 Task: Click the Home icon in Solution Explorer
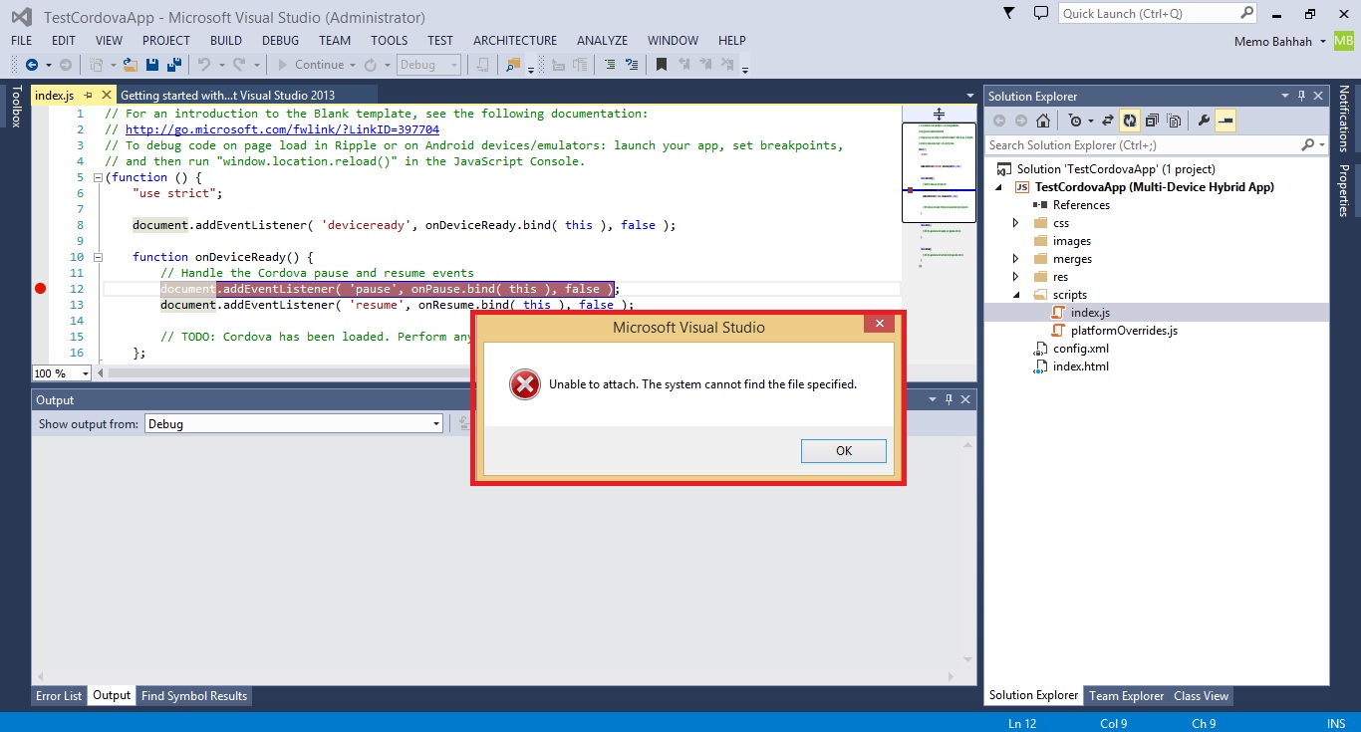pos(1042,121)
